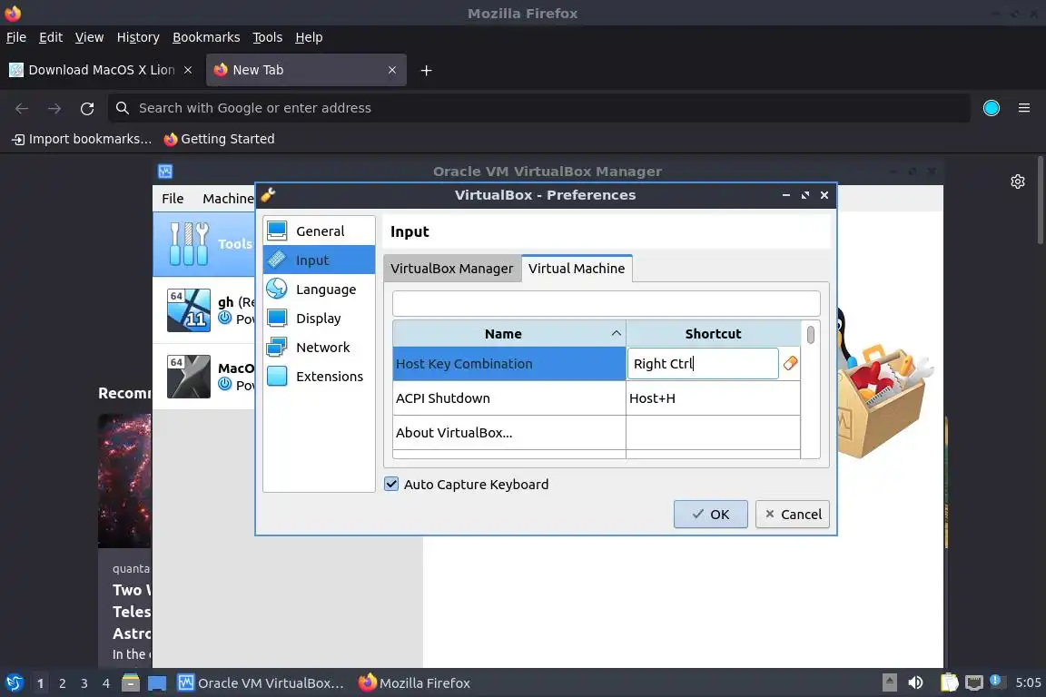1046x697 pixels.
Task: Click Import bookmarks link
Action: [x=82, y=139]
